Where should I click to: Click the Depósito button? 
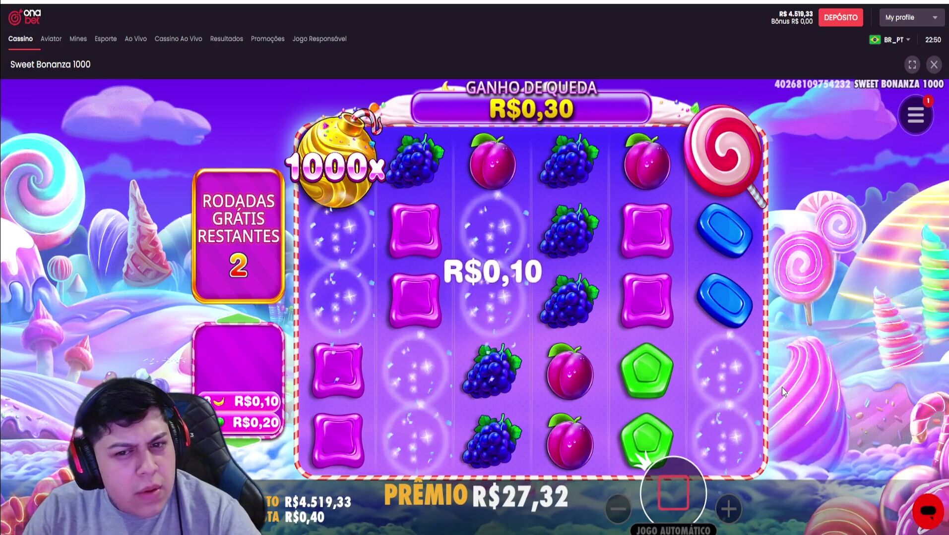840,17
